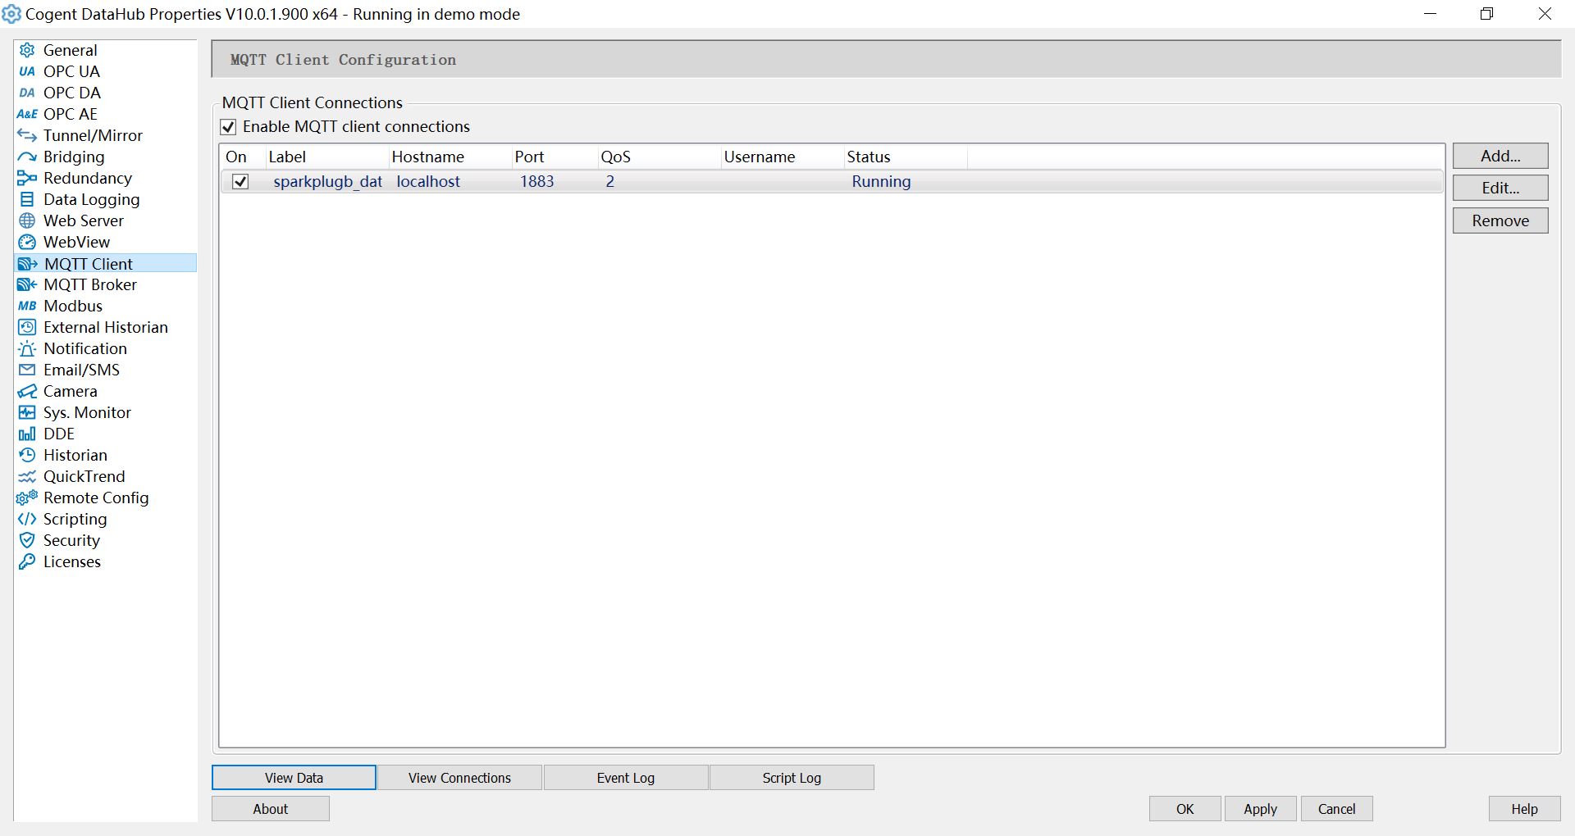Image resolution: width=1575 pixels, height=836 pixels.
Task: Open the Web Server settings page
Action: [x=83, y=220]
